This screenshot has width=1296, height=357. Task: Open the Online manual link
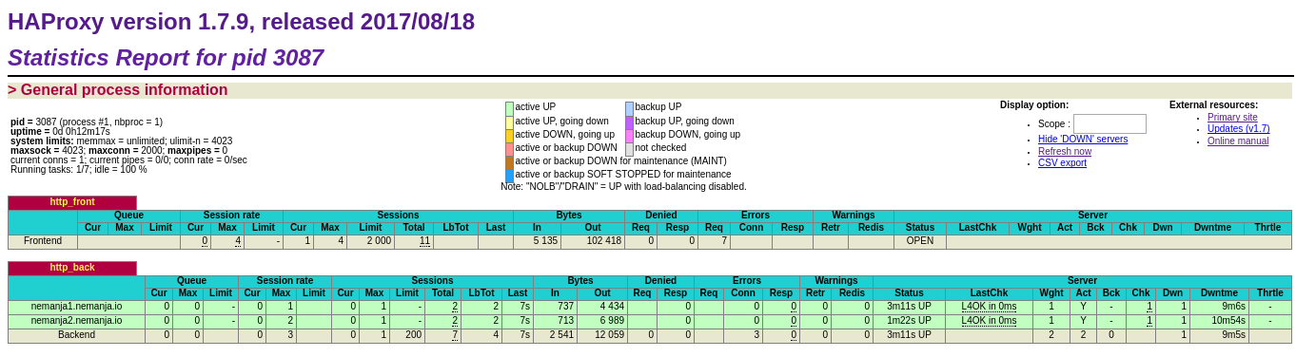(1238, 141)
